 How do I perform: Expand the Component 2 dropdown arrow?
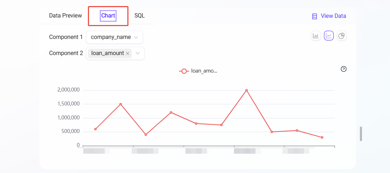click(138, 53)
